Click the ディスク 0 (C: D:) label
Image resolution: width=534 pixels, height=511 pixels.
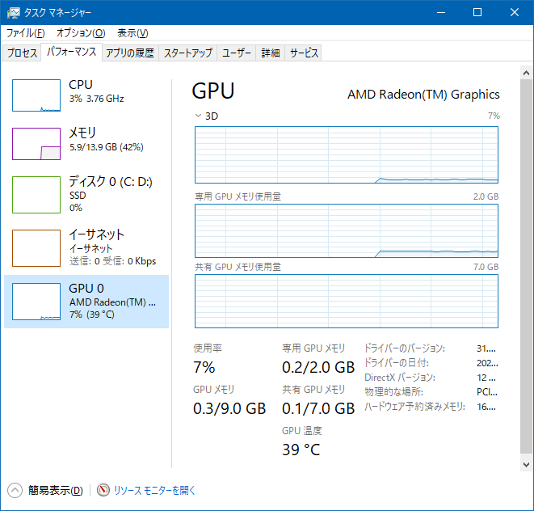coord(111,181)
